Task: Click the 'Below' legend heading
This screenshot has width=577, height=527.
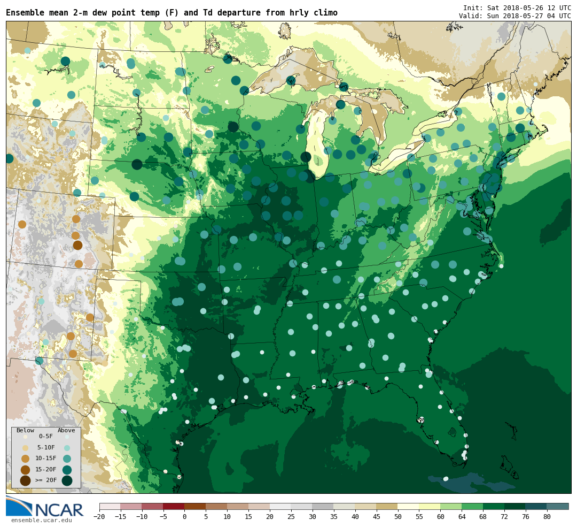Action: [x=26, y=431]
